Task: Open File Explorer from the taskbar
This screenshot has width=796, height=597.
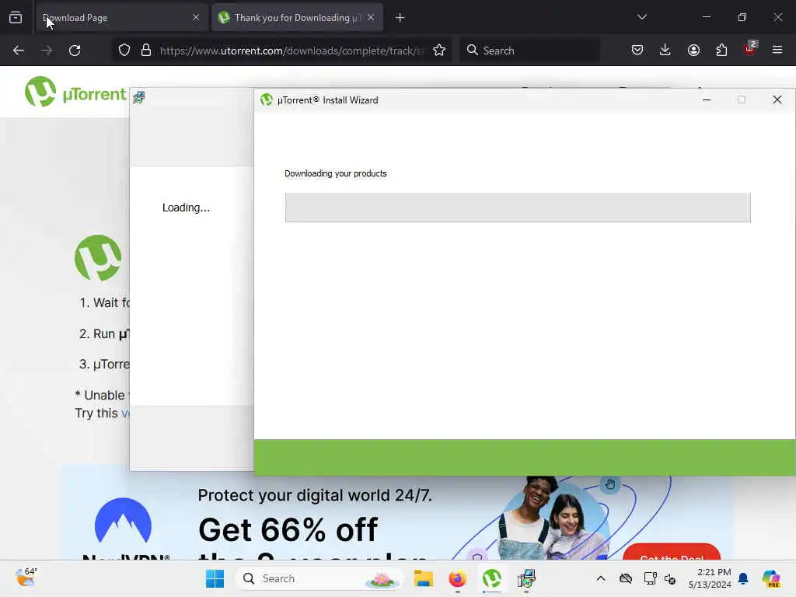Action: (x=424, y=578)
